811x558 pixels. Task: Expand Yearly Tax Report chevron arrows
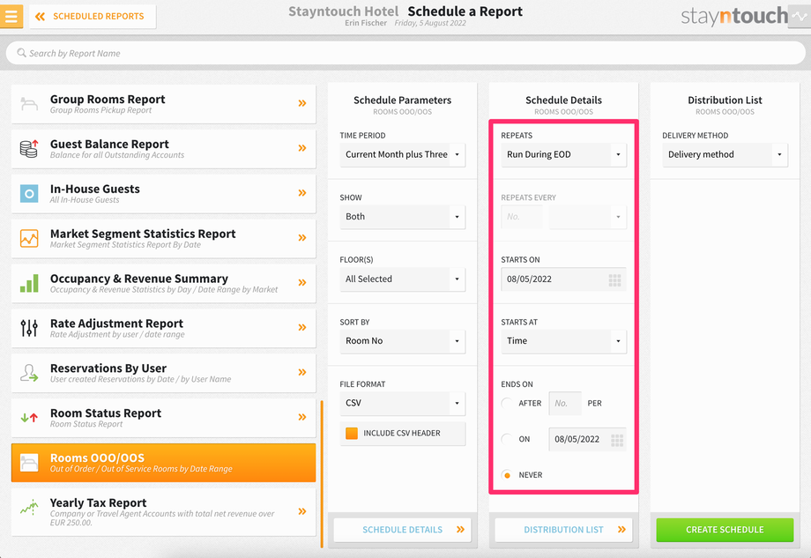302,511
